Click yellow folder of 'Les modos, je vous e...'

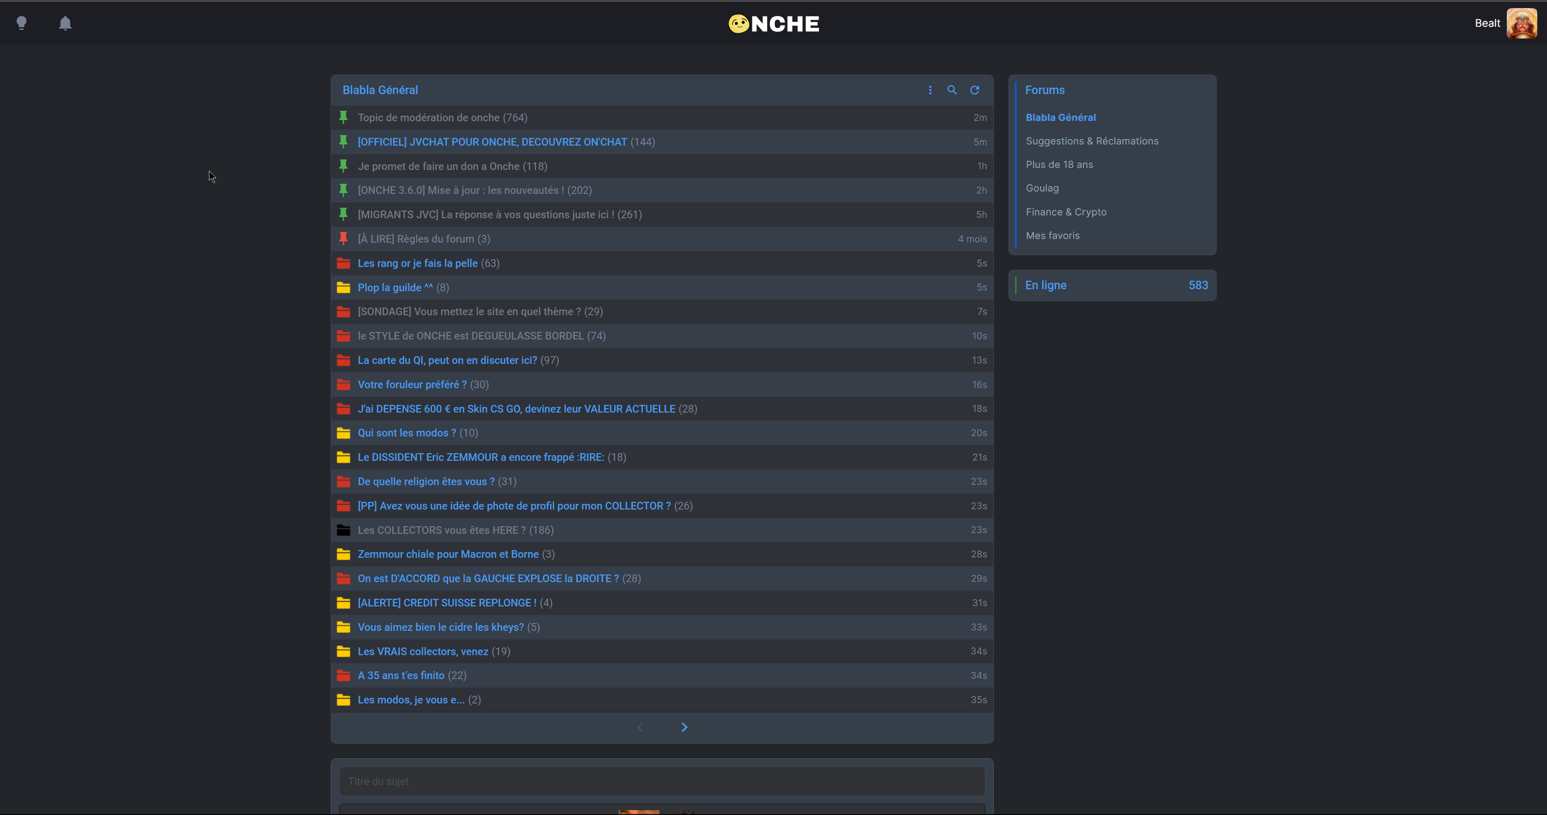pyautogui.click(x=343, y=700)
